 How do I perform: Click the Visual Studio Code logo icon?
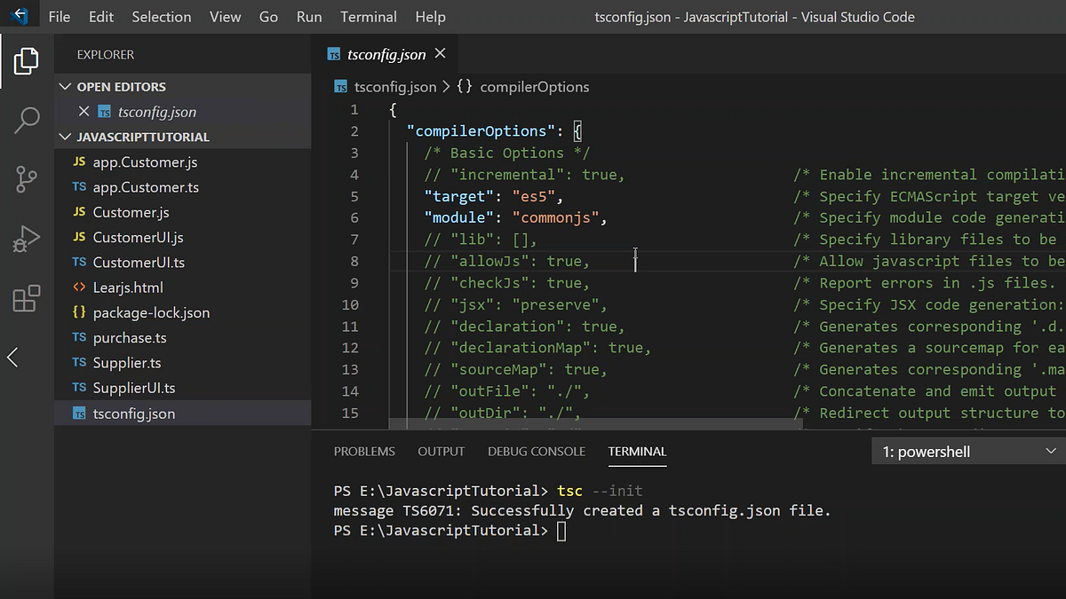coord(19,16)
